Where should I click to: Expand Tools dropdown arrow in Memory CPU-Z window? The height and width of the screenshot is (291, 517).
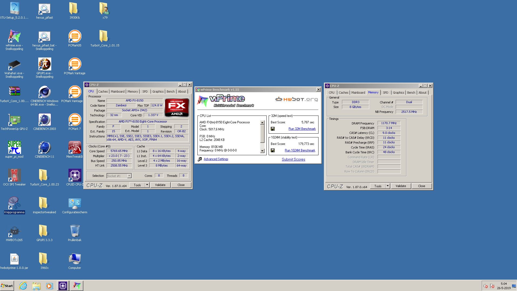point(388,186)
